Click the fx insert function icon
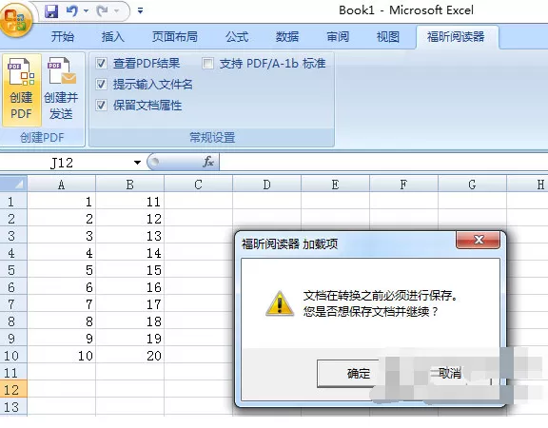The image size is (548, 428). coord(208,162)
